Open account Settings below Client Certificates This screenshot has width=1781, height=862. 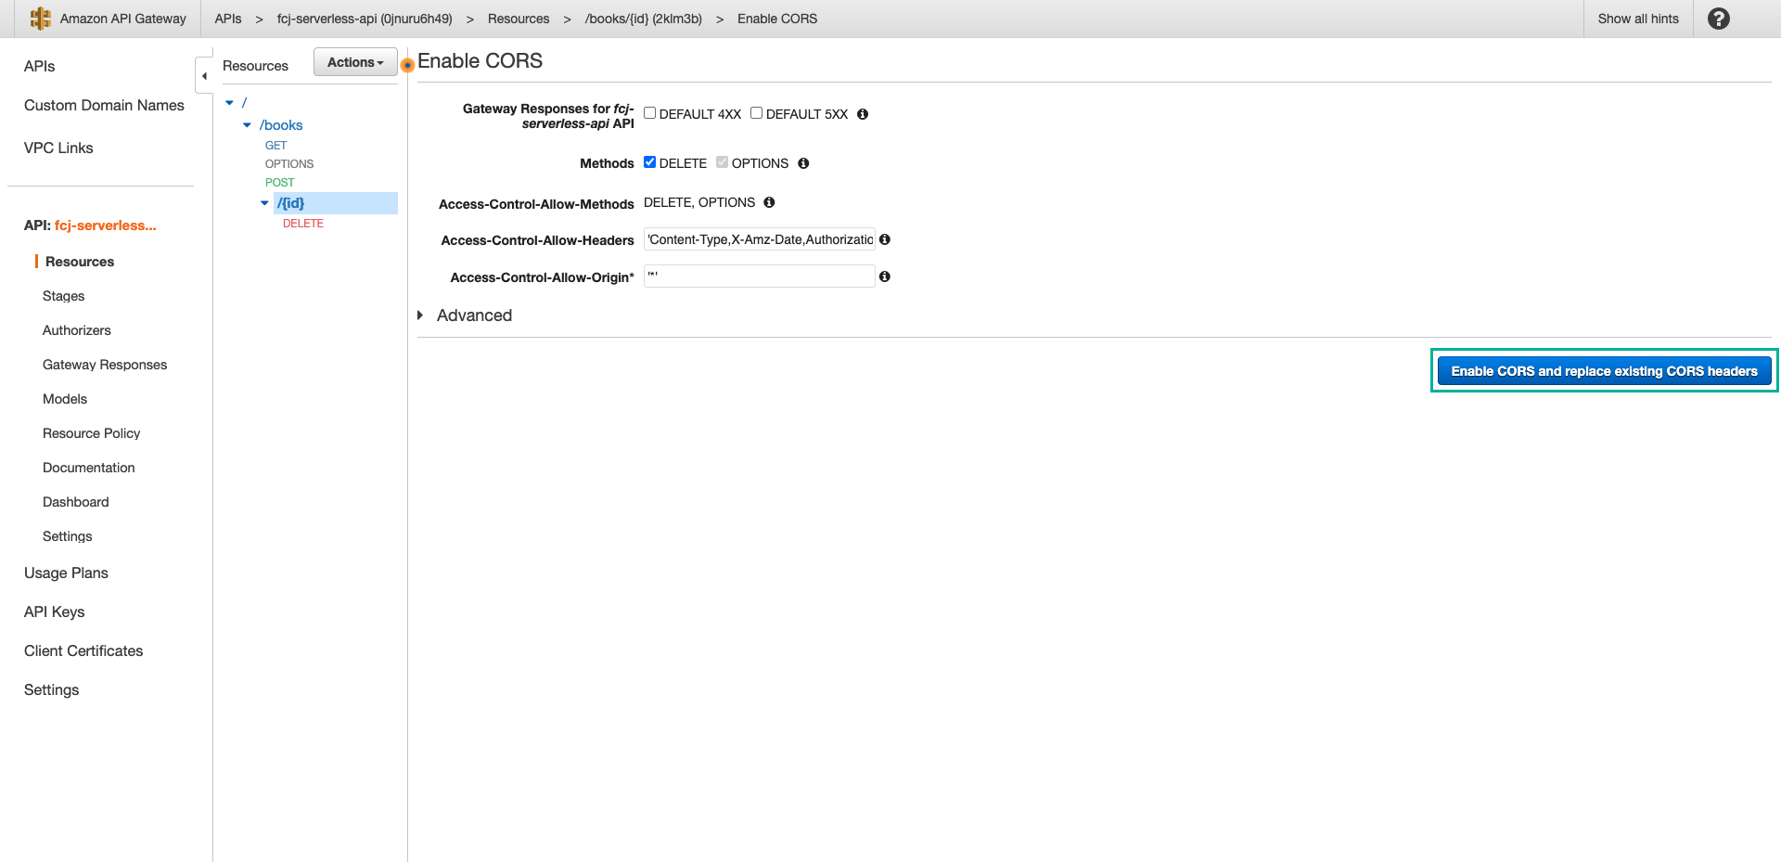coord(51,689)
